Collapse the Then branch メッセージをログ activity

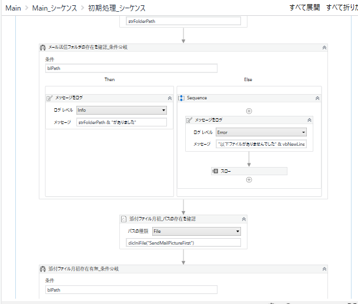click(170, 98)
